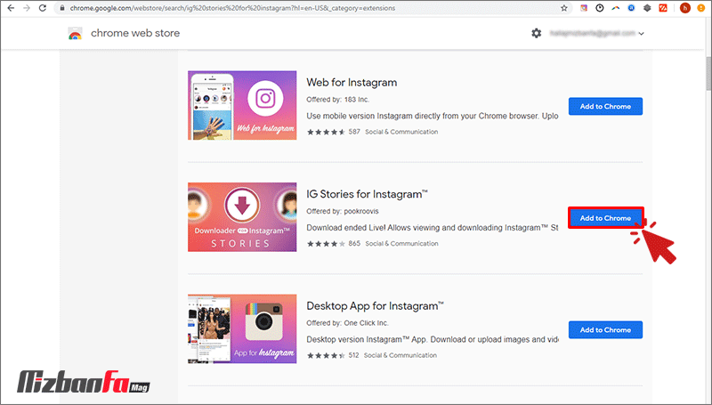Click the 'Desktop version Instagram App' description
Screen dimensions: 712x405
(x=433, y=339)
